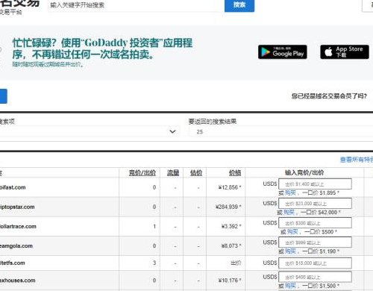Click bid input for oifast.com row

[x=315, y=184]
